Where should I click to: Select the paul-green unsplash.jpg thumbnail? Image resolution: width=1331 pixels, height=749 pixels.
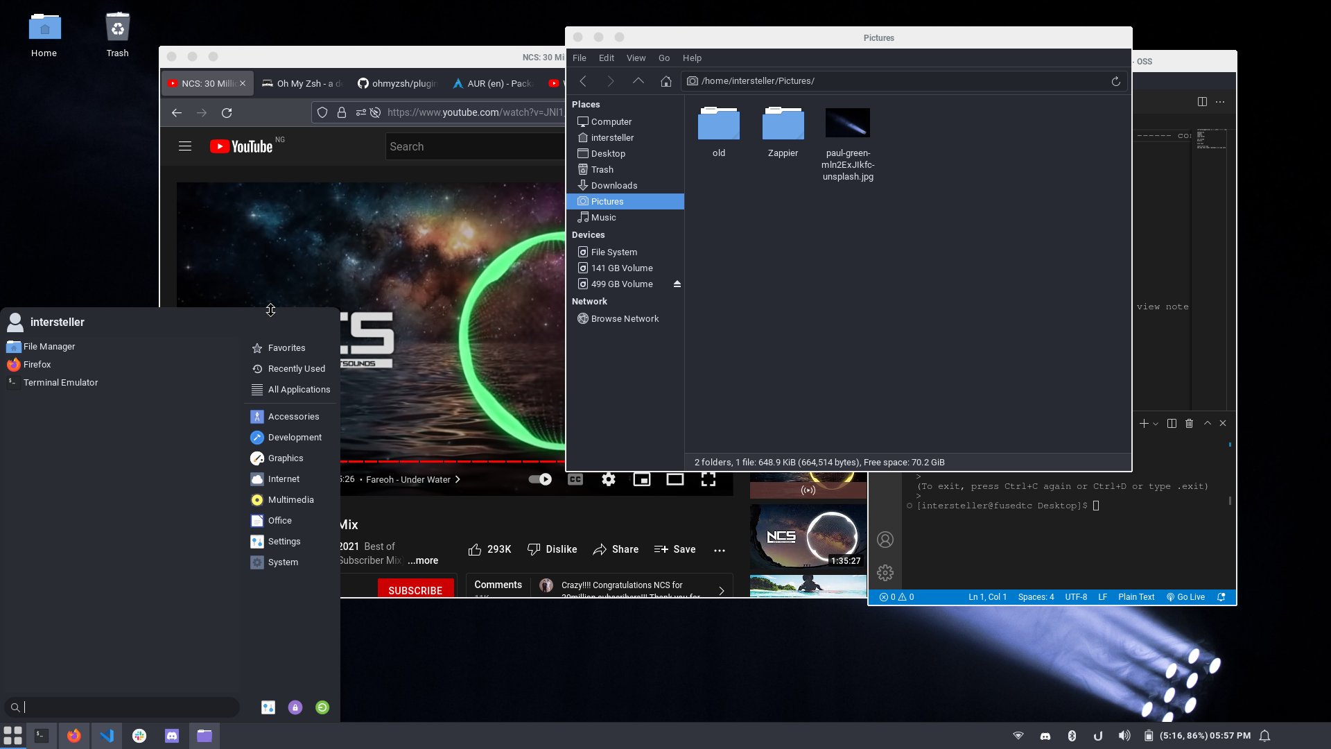848,123
